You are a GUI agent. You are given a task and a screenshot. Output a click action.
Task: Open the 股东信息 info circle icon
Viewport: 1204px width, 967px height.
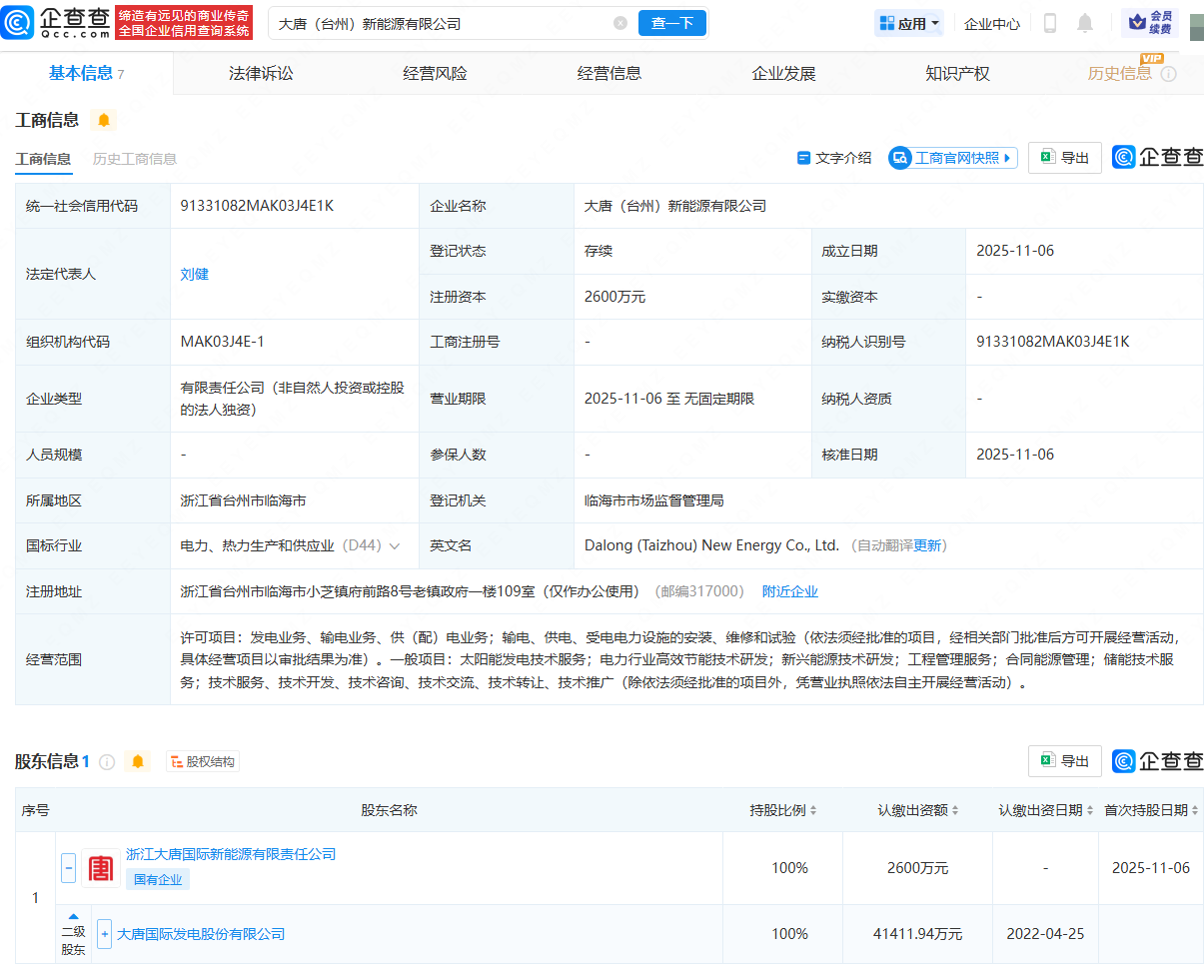[x=107, y=762]
